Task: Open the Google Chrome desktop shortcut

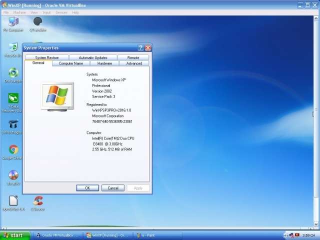Action: 13,150
